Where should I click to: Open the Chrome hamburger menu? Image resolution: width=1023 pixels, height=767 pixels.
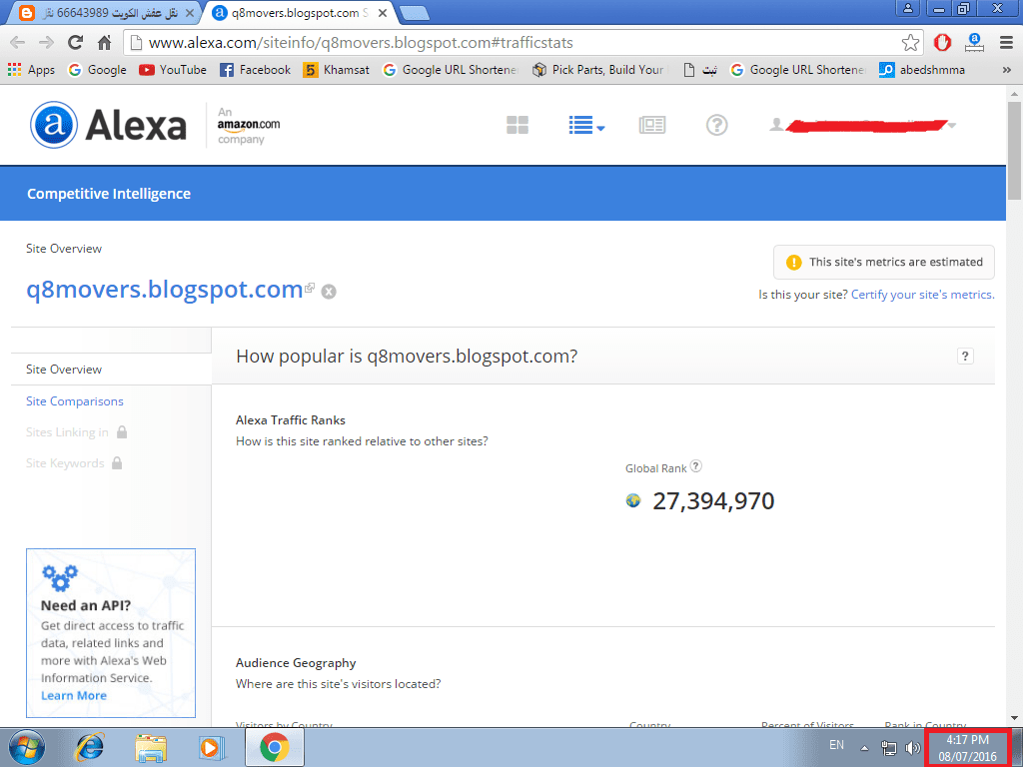[x=1006, y=42]
